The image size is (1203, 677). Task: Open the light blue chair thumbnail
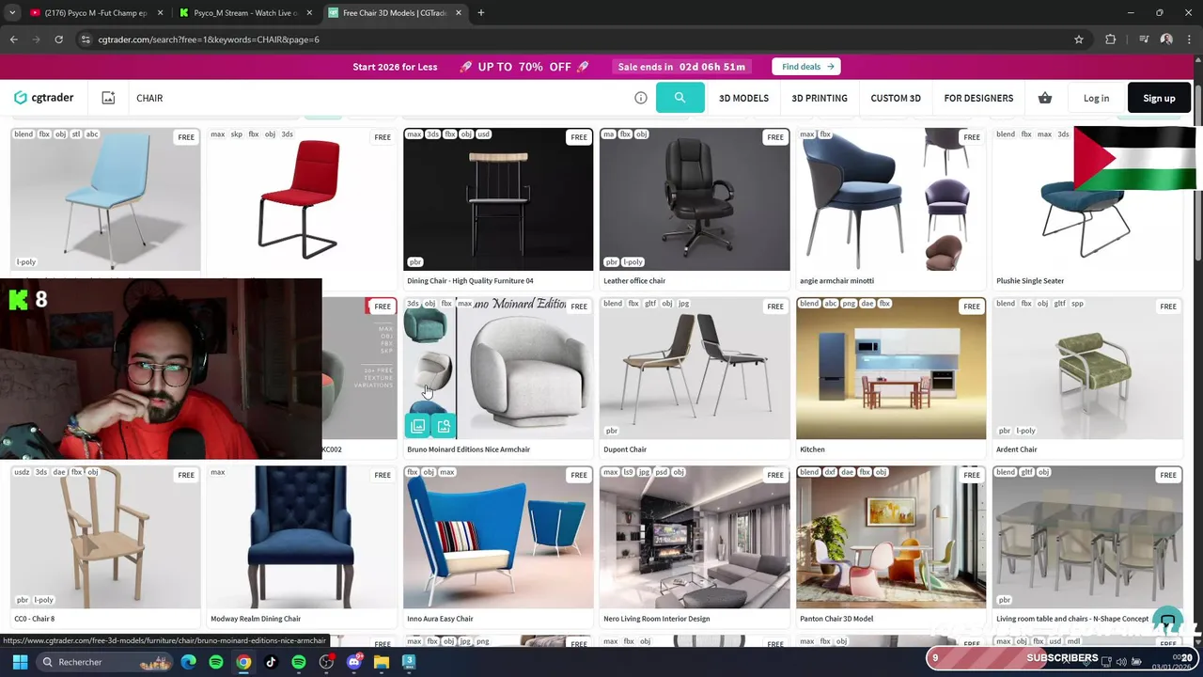tap(105, 199)
